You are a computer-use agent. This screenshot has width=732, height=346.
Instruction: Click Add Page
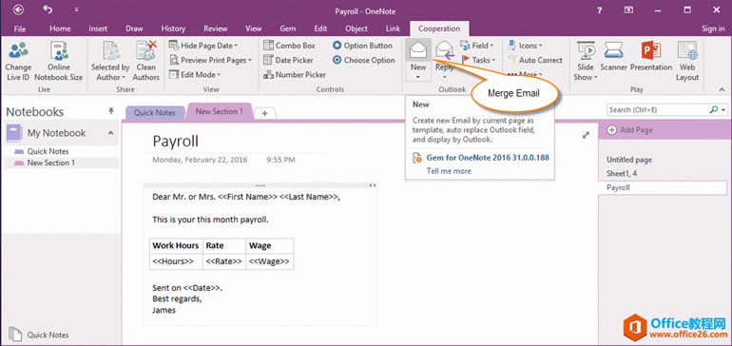(629, 130)
